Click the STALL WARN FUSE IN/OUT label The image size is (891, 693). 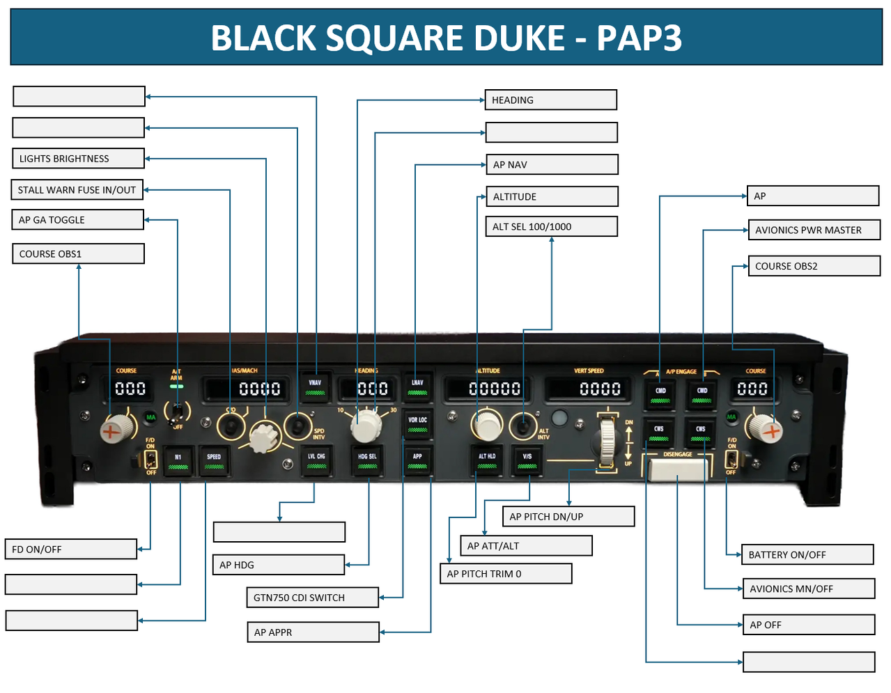click(x=77, y=189)
